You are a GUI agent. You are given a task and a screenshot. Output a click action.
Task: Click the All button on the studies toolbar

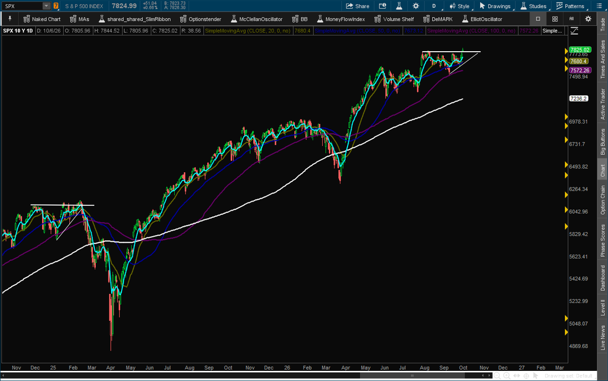click(572, 19)
